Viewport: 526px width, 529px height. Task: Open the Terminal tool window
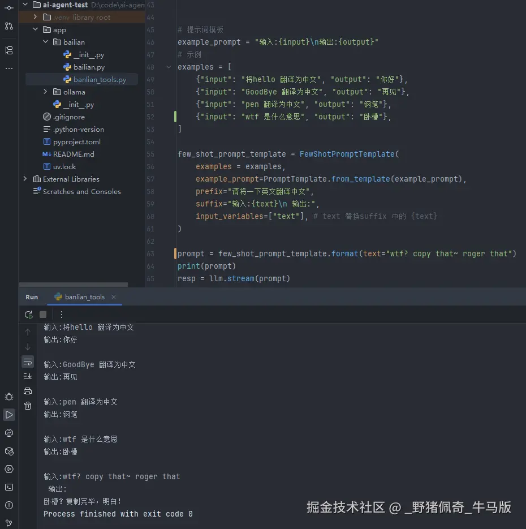[x=9, y=487]
